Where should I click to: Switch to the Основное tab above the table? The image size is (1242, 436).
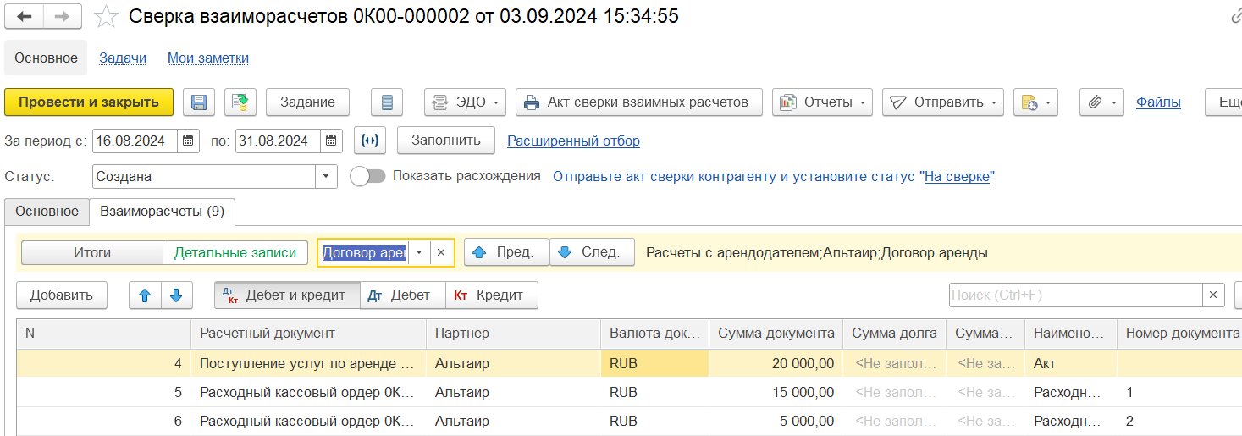pyautogui.click(x=47, y=211)
